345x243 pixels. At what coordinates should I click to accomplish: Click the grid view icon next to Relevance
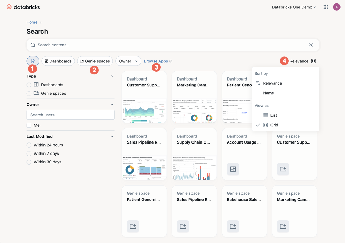coord(313,61)
